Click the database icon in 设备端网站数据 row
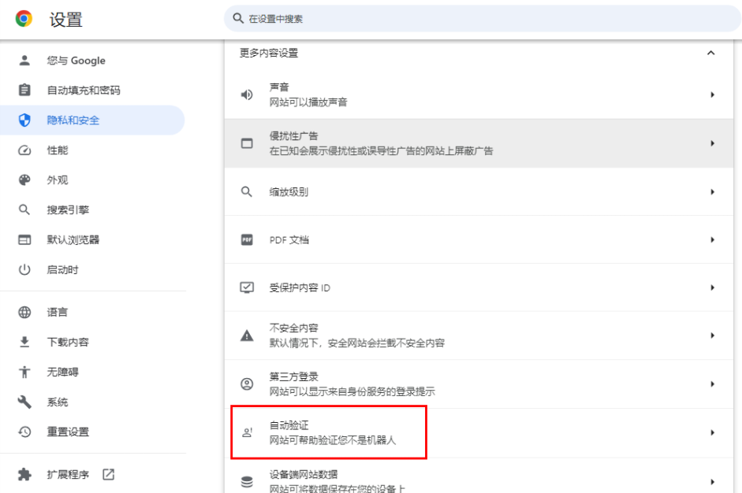 coord(247,482)
